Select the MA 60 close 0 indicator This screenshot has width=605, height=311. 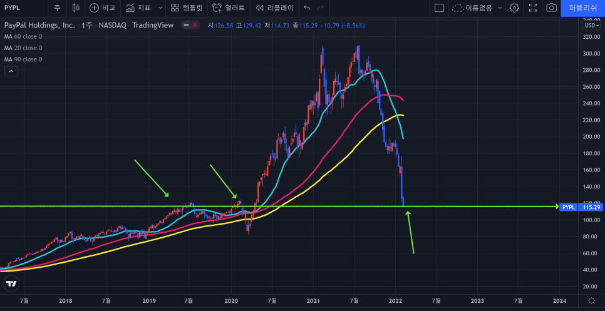coord(23,37)
